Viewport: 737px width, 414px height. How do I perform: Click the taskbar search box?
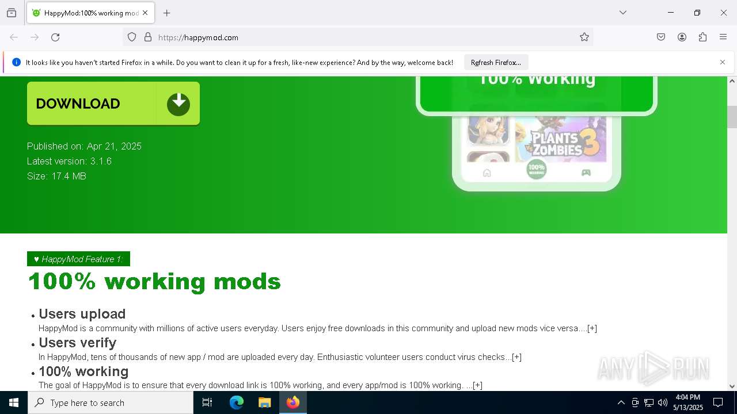point(111,402)
